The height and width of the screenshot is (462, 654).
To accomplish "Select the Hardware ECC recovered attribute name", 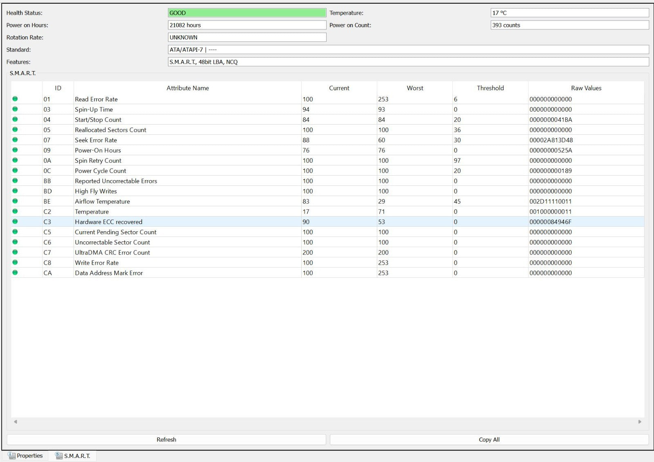I will [x=108, y=222].
